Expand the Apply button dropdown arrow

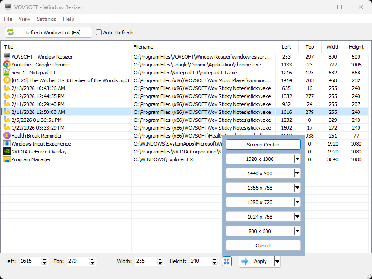(277, 261)
